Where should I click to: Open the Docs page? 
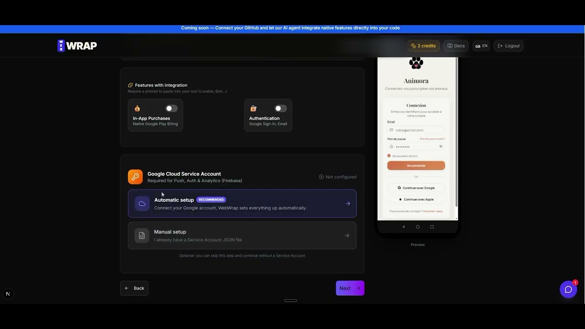tap(456, 46)
